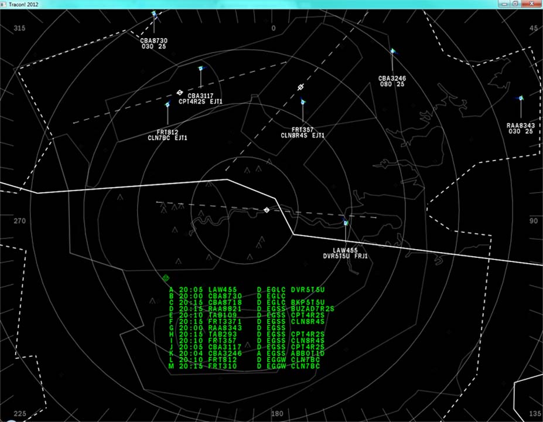Screen dimensions: 543x422
Task: Click the Tracon! 2012 title bar icon
Action: click(x=3, y=4)
